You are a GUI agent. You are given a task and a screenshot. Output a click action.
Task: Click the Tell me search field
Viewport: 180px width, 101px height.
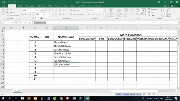[x=91, y=6]
